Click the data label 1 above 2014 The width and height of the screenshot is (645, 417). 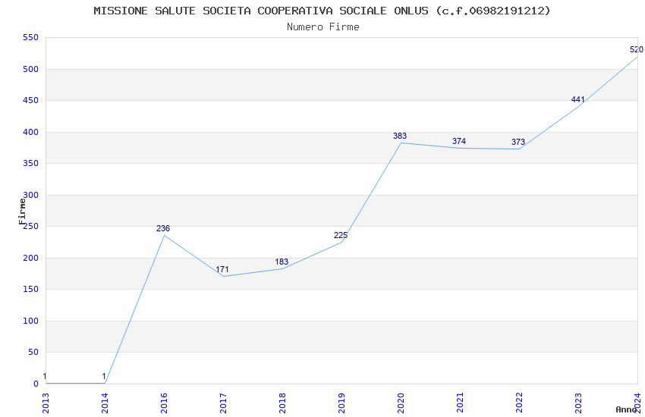click(104, 376)
